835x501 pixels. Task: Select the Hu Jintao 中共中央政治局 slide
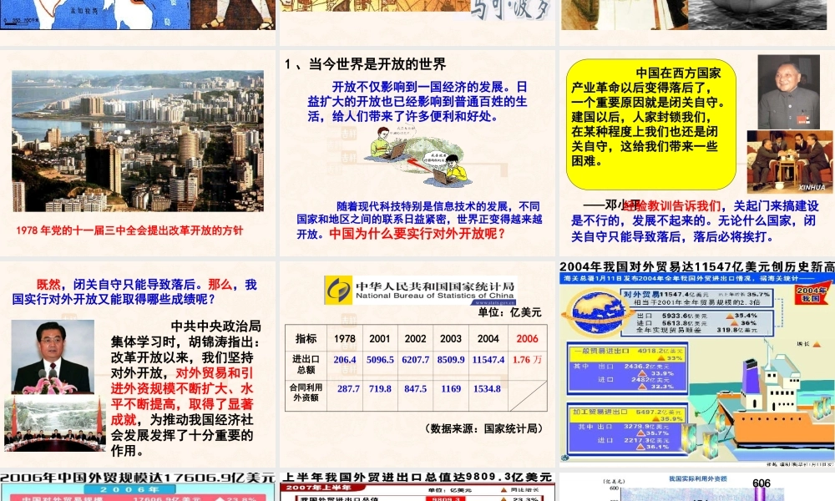coord(138,364)
